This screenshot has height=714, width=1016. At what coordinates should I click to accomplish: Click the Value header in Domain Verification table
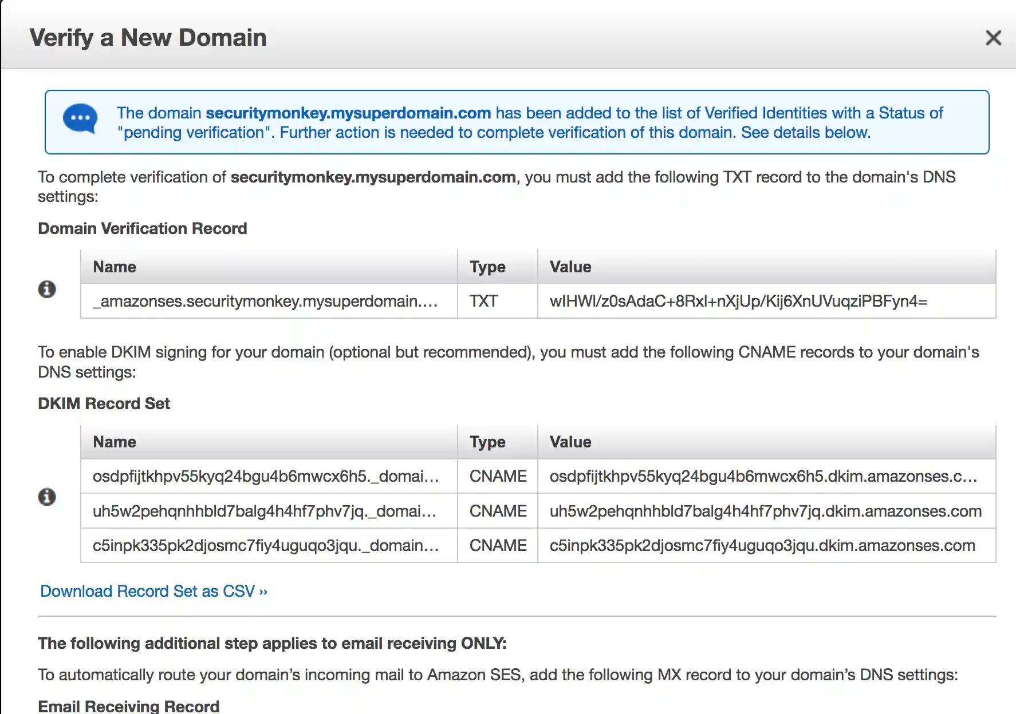click(570, 267)
